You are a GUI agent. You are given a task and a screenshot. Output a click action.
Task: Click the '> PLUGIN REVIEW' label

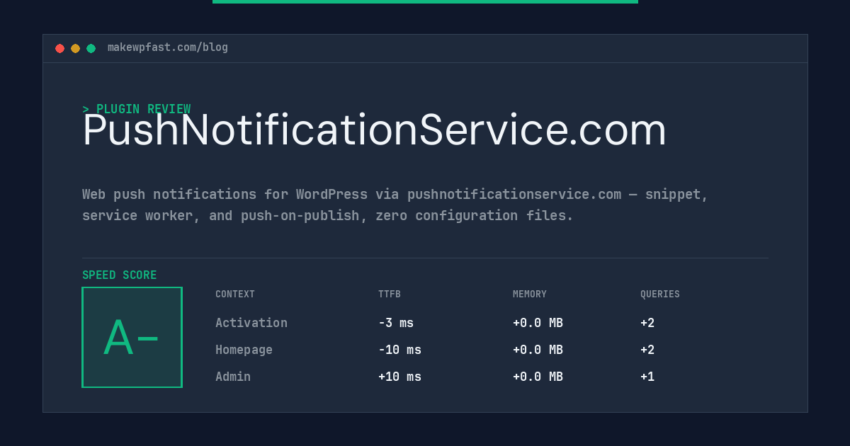137,109
